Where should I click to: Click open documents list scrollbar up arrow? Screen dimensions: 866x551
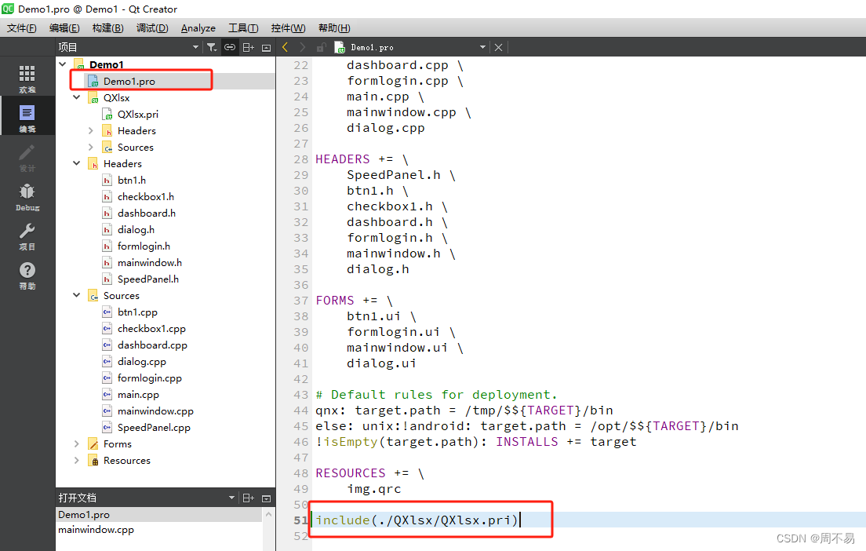(x=268, y=514)
